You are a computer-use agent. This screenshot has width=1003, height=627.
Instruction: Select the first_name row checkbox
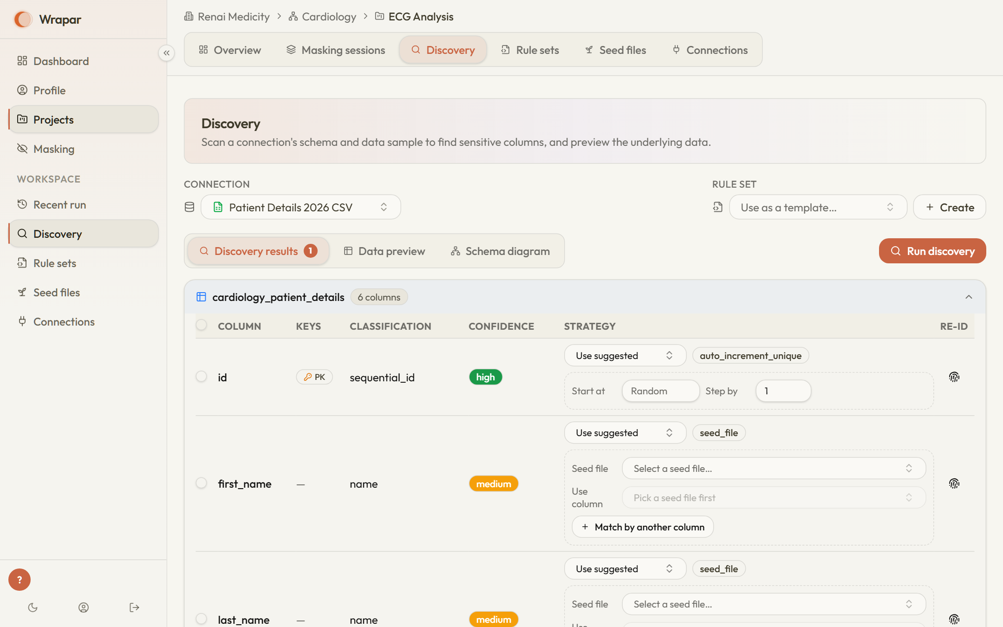point(201,483)
